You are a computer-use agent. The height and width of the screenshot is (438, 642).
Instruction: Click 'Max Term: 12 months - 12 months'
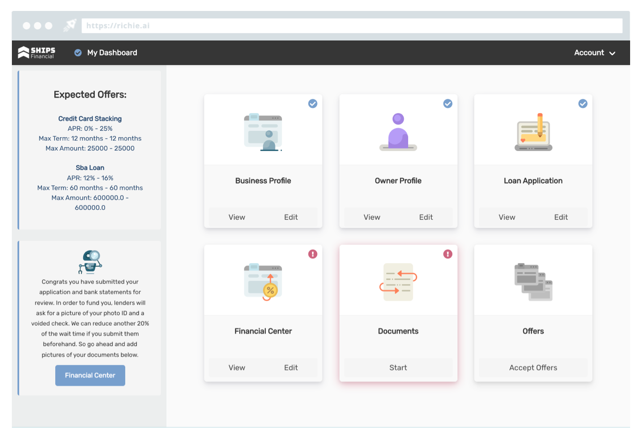click(x=90, y=139)
